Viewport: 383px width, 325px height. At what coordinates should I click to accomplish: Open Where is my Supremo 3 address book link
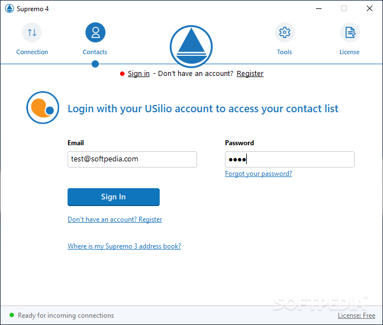click(125, 246)
